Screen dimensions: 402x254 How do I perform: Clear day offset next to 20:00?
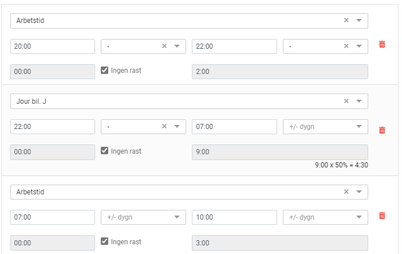(x=164, y=46)
